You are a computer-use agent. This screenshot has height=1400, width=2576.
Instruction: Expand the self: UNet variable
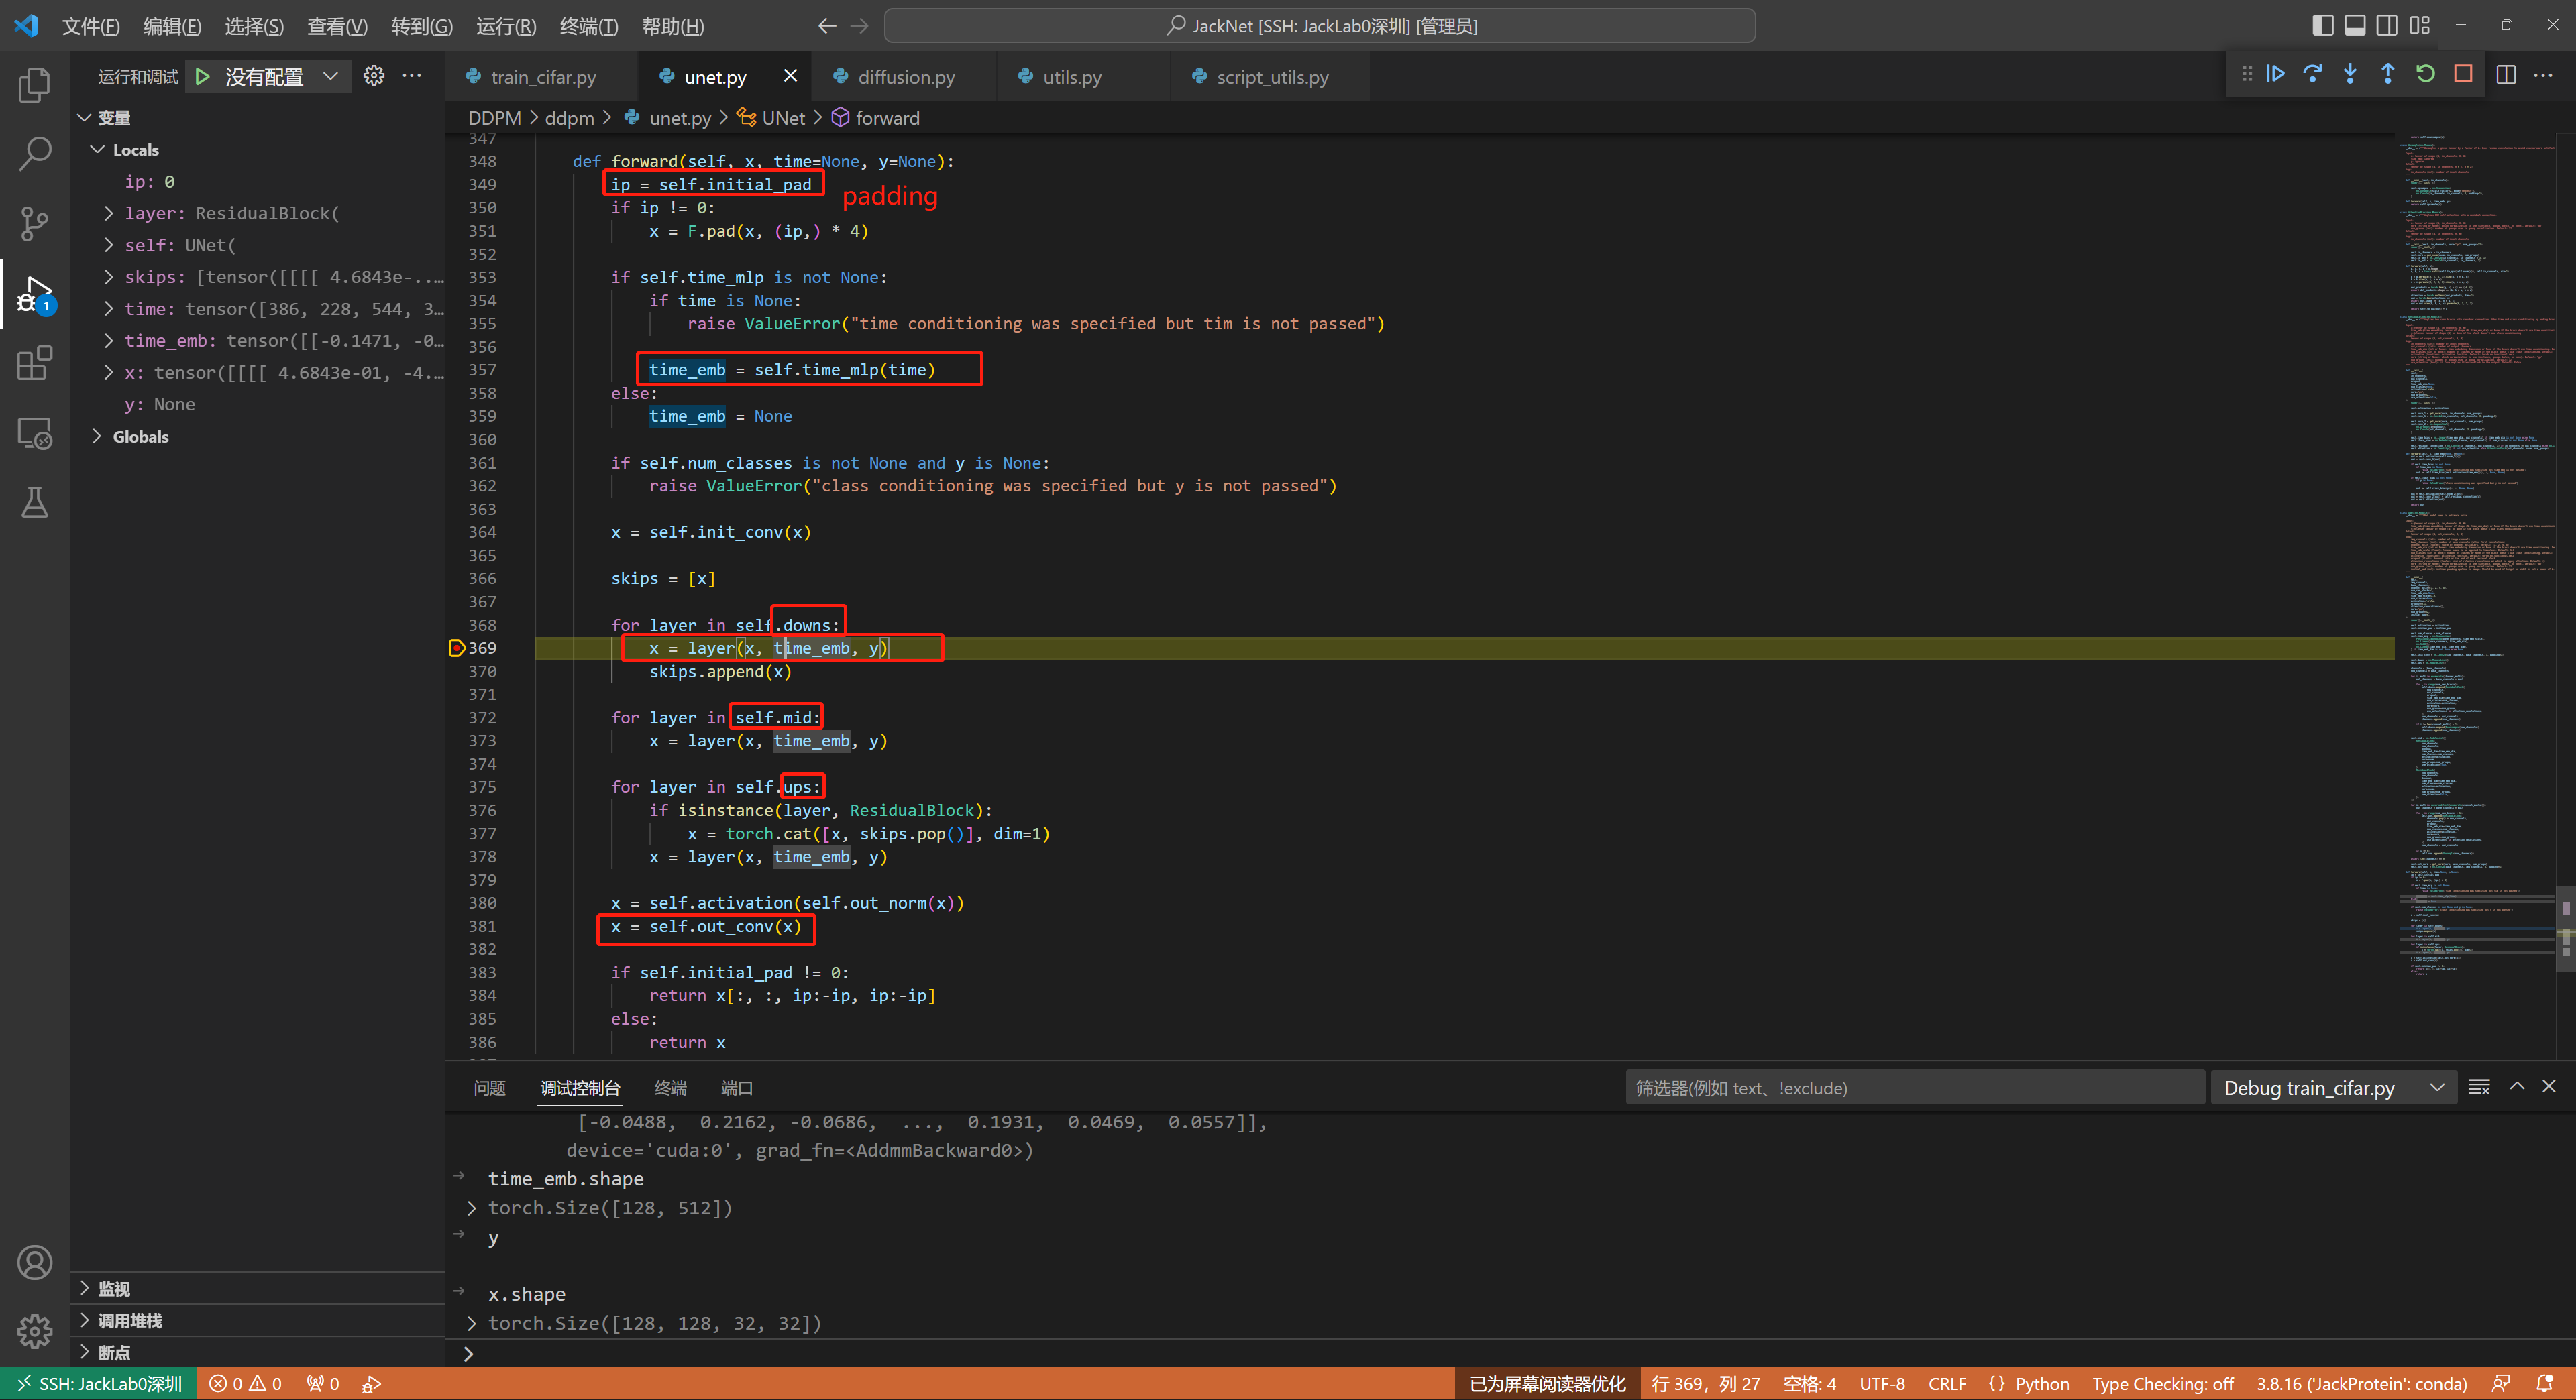(x=108, y=245)
